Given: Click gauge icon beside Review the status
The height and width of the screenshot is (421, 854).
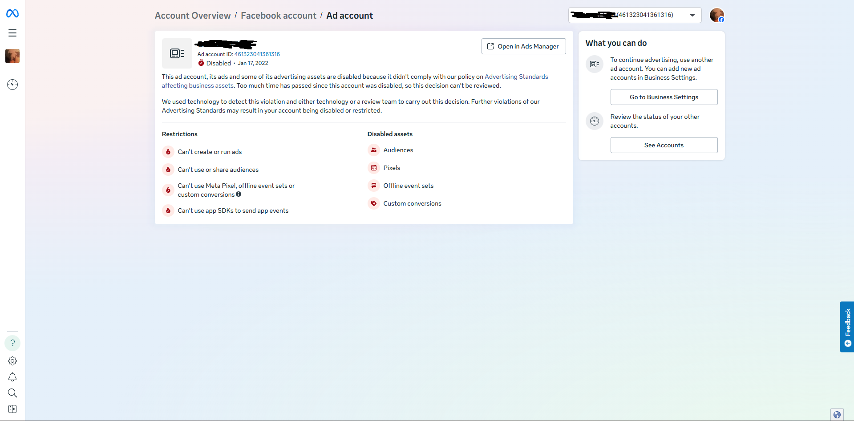Looking at the screenshot, I should tap(595, 121).
